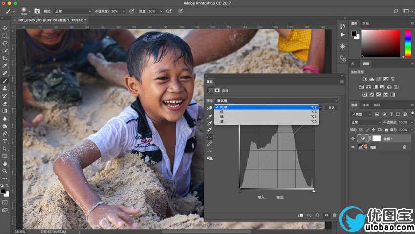Select the Zoom tool
The image size is (415, 234).
click(5, 171)
